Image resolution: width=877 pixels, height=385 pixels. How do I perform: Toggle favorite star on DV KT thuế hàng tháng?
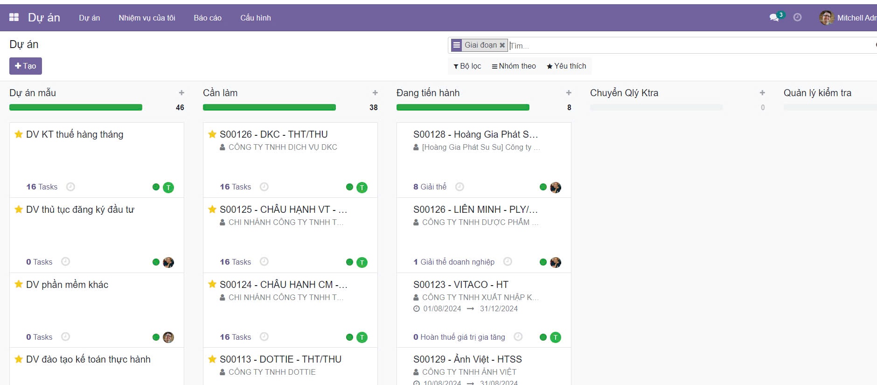19,134
